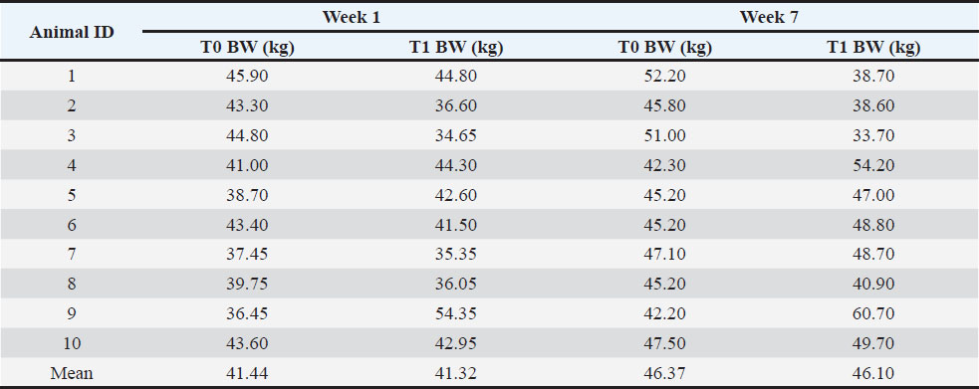This screenshot has width=979, height=389.
Task: Select the mean value 41.44
Action: tap(247, 373)
